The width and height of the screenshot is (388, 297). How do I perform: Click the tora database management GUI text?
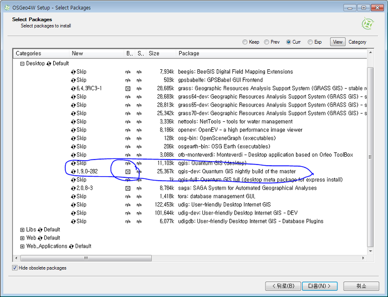[x=217, y=196]
